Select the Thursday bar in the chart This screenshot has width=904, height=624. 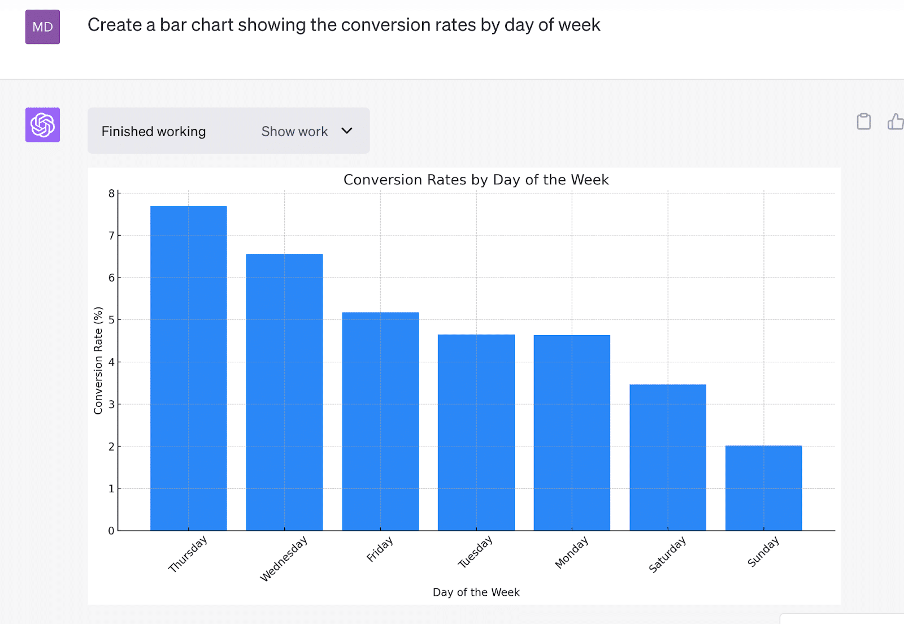(x=189, y=369)
